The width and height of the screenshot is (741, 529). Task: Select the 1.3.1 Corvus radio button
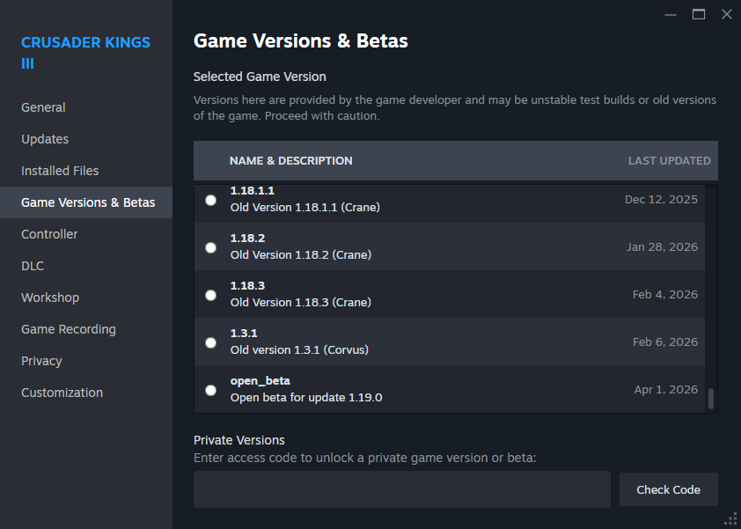210,342
